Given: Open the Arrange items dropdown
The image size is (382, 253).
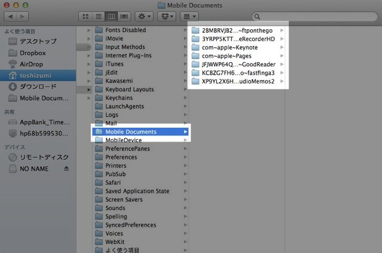Looking at the screenshot, I should pyautogui.click(x=189, y=17).
